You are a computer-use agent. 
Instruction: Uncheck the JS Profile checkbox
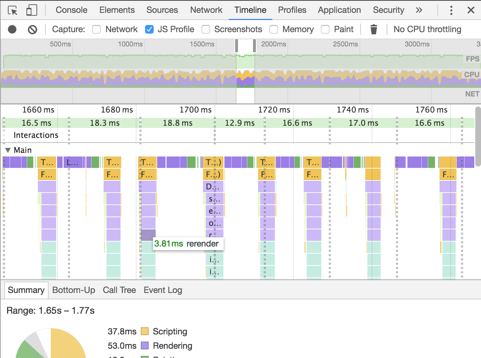(x=149, y=29)
